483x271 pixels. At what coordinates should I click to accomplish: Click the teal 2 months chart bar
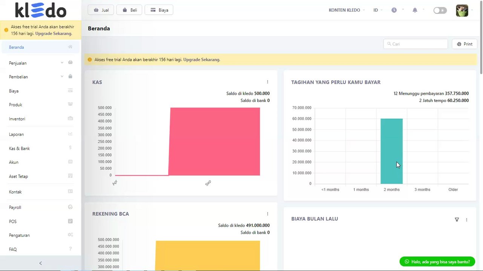[x=391, y=151]
